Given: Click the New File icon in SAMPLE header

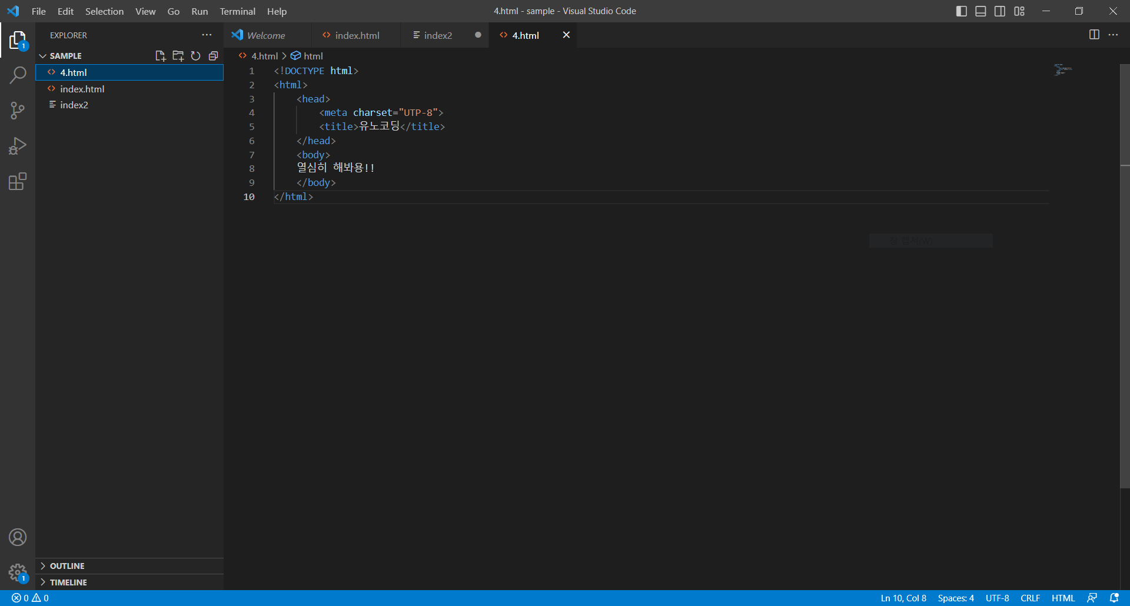Looking at the screenshot, I should coord(160,56).
